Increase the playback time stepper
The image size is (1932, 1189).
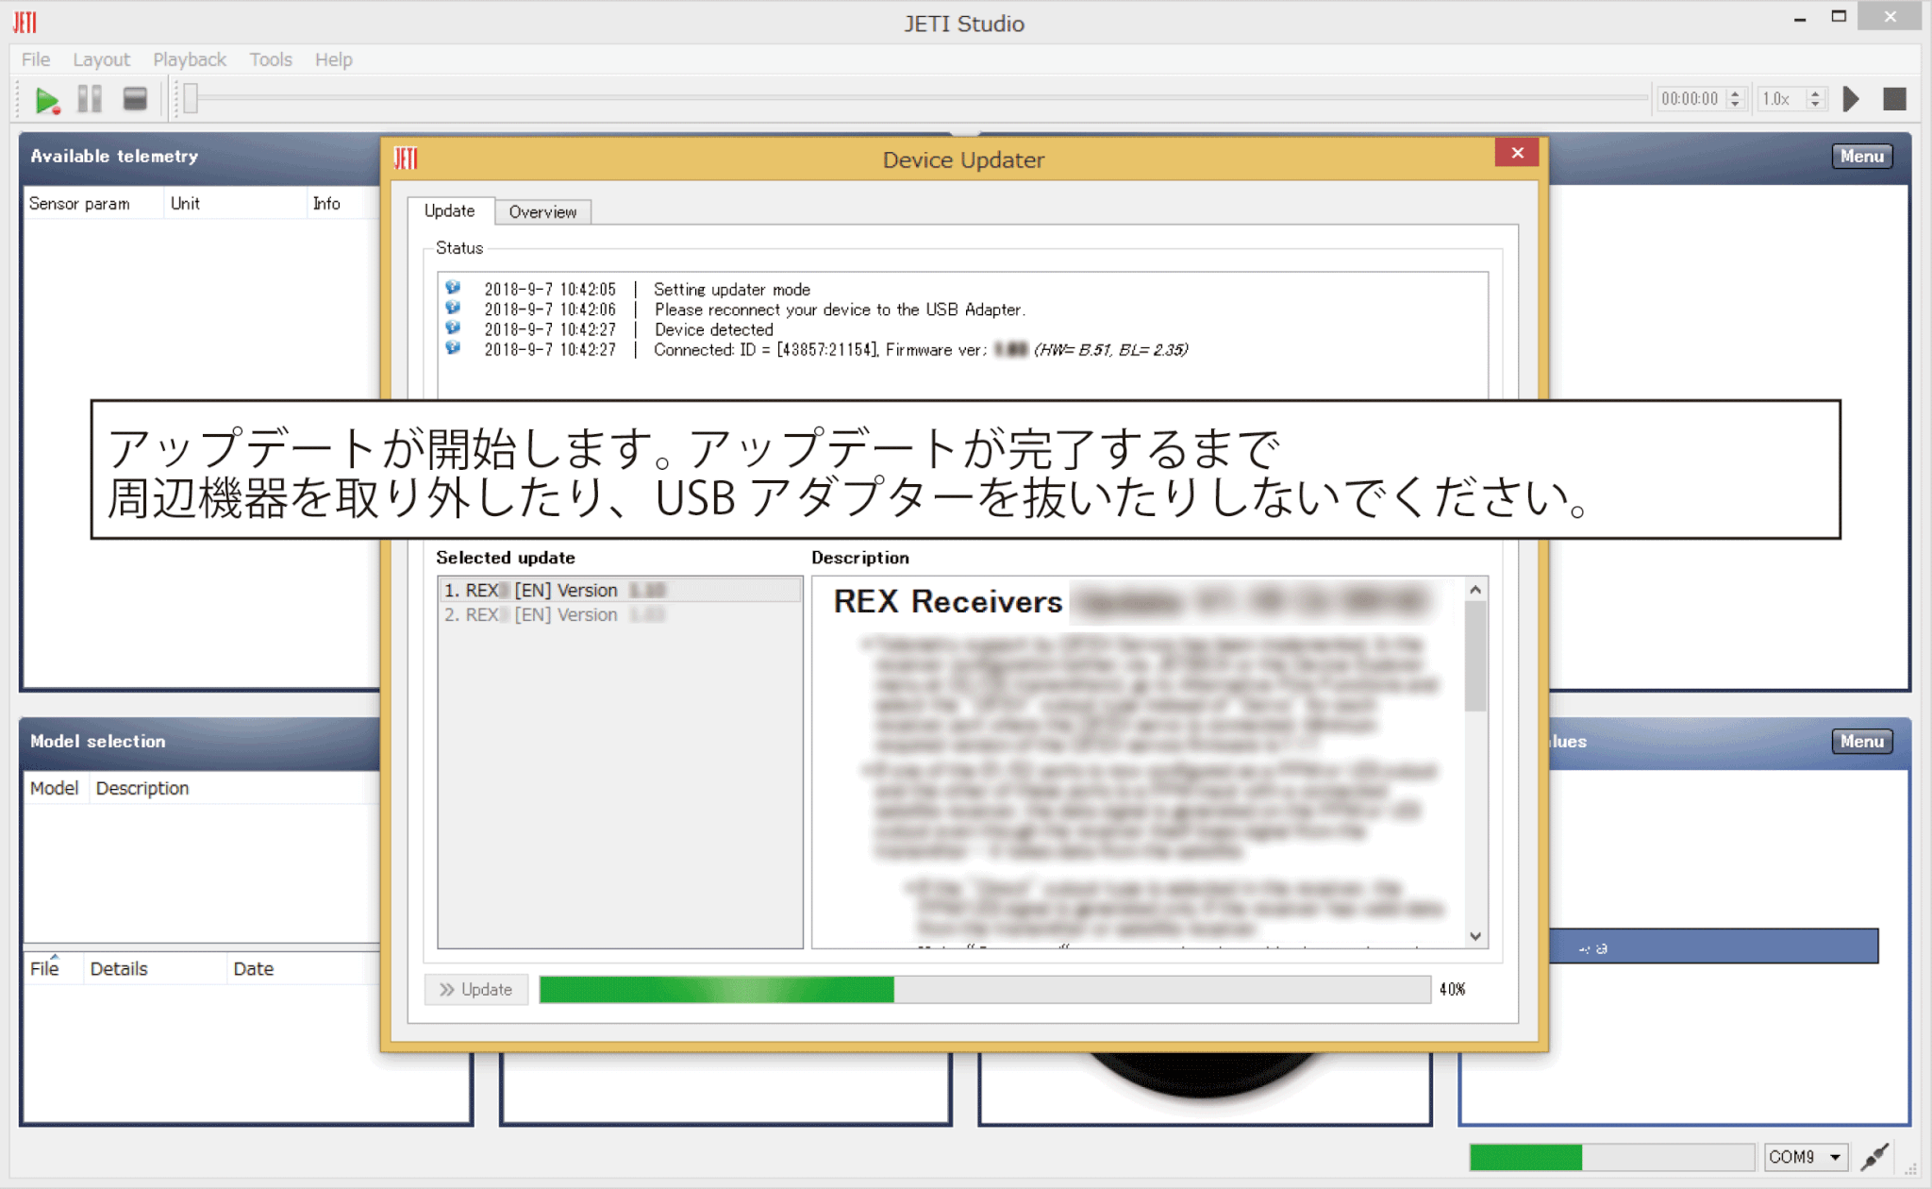(x=1735, y=93)
